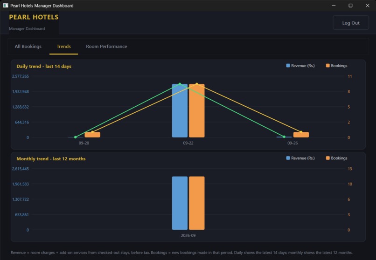
Task: Select the Trends tab
Action: coord(63,47)
